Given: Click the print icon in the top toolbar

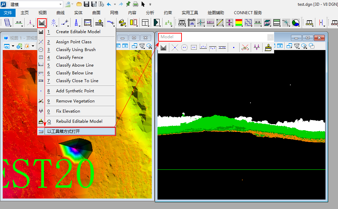Looking at the screenshot, I should coord(135,4).
